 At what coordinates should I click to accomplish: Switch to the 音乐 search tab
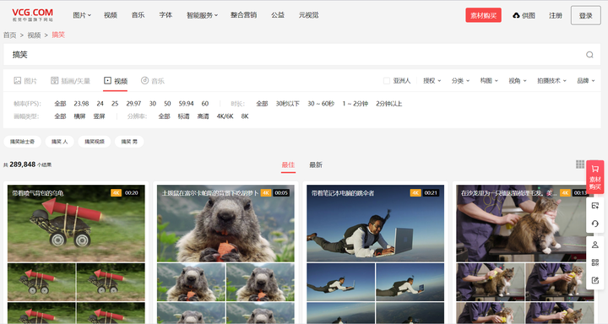tap(152, 81)
